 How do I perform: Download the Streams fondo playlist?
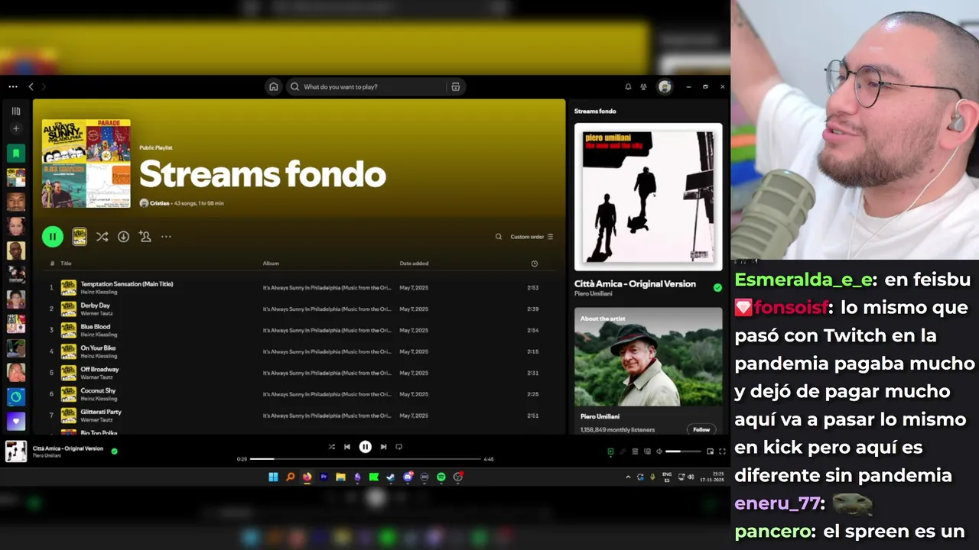tap(123, 237)
